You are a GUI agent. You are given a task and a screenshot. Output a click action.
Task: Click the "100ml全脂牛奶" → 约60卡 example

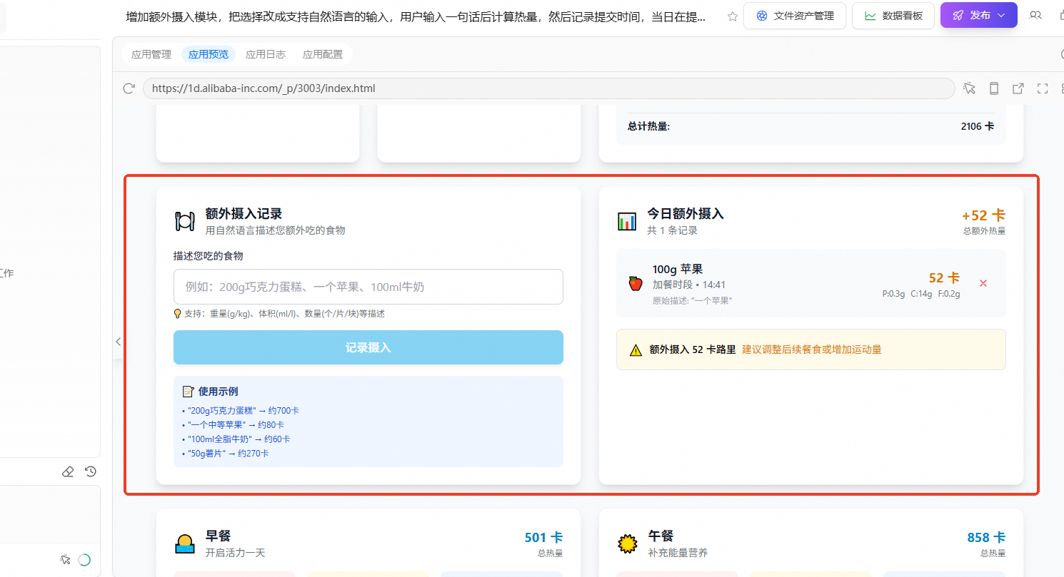click(236, 439)
